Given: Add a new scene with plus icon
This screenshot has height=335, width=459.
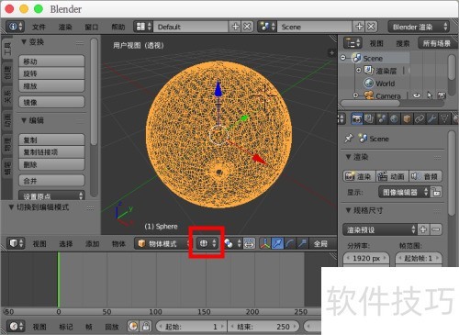Looking at the screenshot, I should pyautogui.click(x=360, y=27).
